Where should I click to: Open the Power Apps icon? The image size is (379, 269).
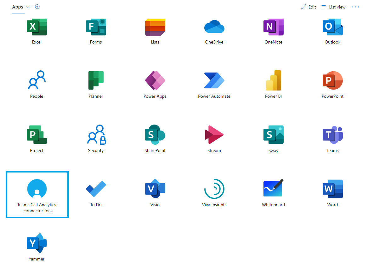click(155, 81)
